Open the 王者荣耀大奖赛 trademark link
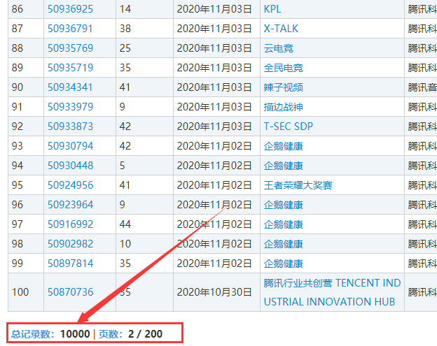This screenshot has width=437, height=346. tap(298, 185)
